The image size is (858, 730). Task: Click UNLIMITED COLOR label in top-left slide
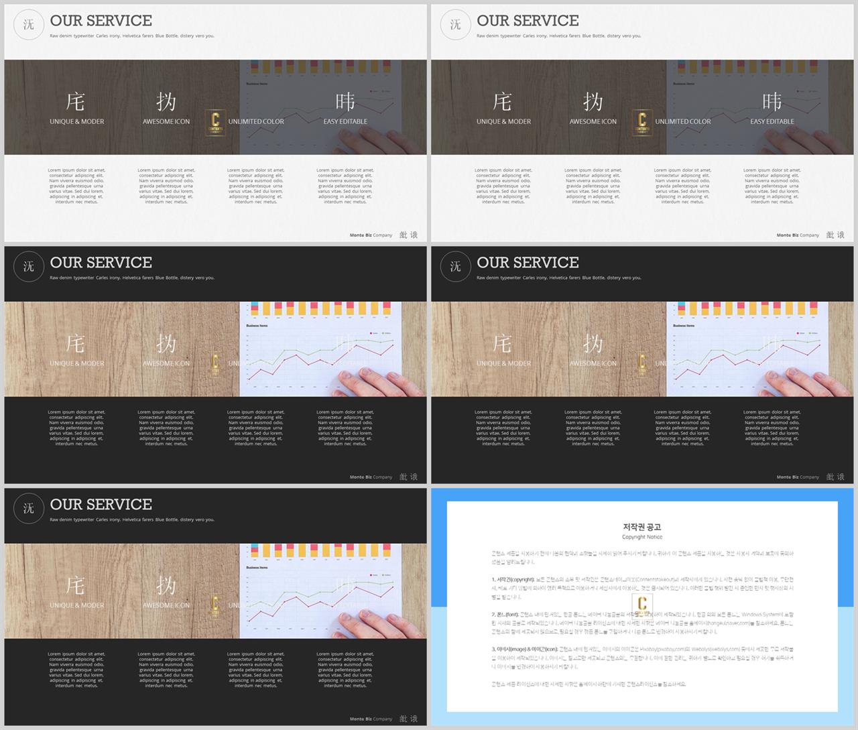point(256,122)
